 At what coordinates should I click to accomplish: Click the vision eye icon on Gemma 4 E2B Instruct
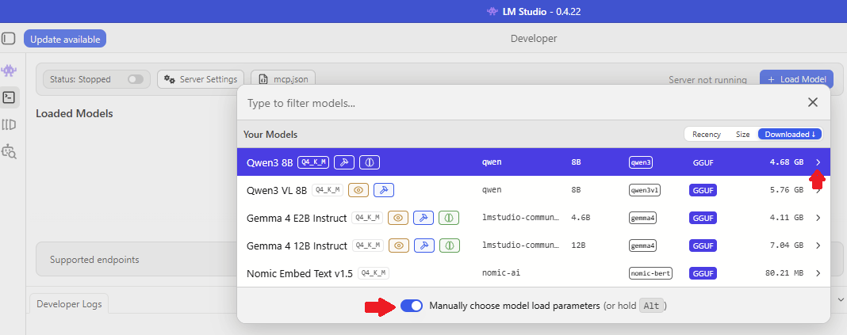398,218
